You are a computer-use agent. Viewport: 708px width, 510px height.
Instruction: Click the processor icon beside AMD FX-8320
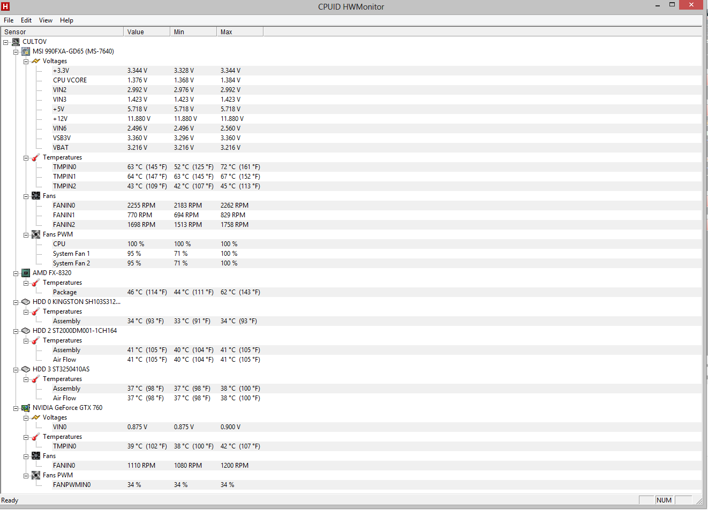coord(26,273)
